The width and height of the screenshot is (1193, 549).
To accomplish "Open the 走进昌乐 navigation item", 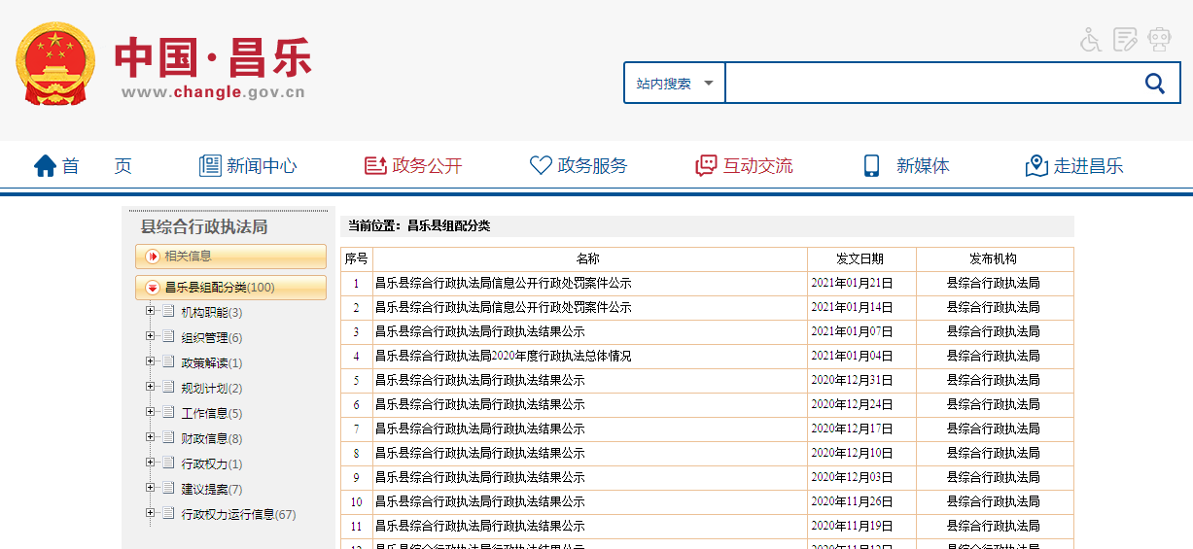I will [x=1074, y=166].
